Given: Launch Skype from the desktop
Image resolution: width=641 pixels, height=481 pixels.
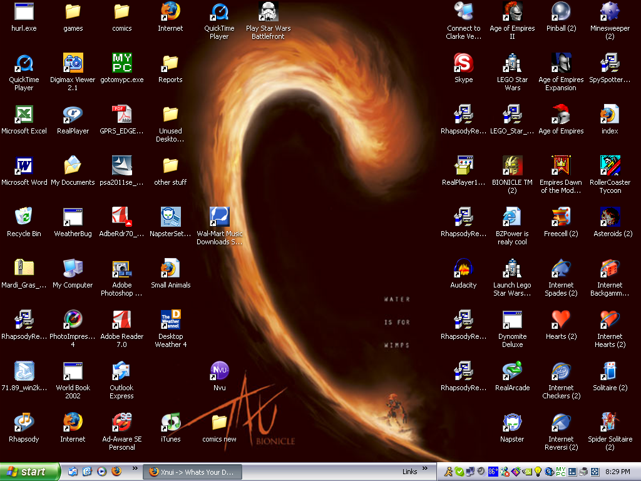Looking at the screenshot, I should click(463, 63).
